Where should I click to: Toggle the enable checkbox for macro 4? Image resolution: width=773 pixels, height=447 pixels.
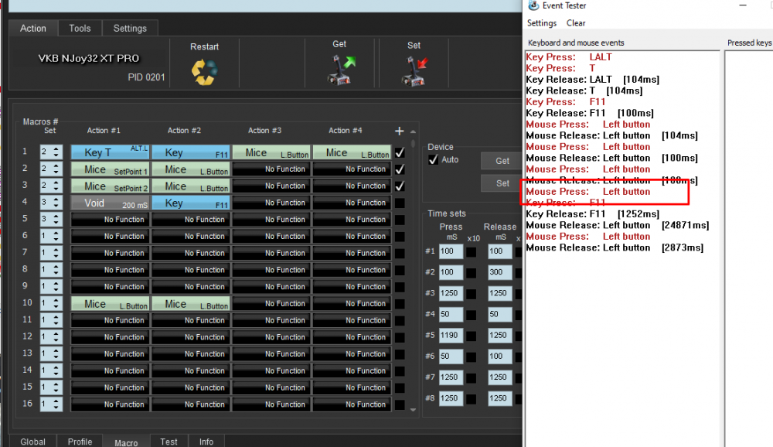pyautogui.click(x=400, y=203)
